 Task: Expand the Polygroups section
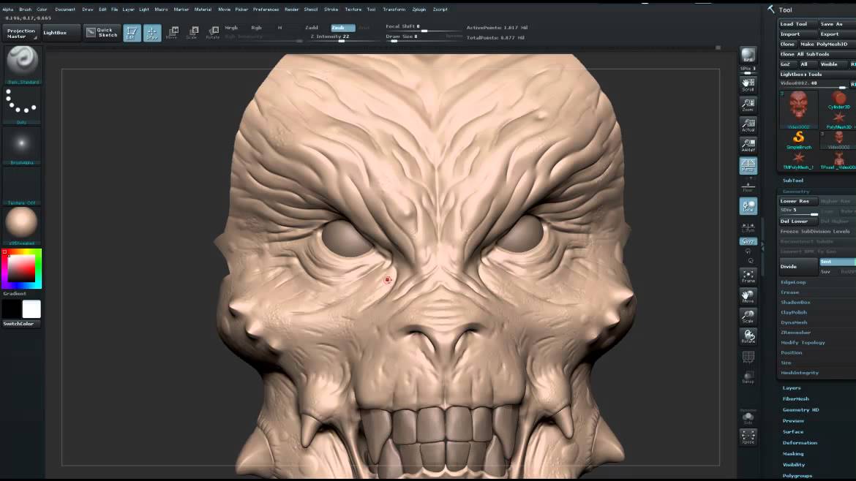[797, 476]
